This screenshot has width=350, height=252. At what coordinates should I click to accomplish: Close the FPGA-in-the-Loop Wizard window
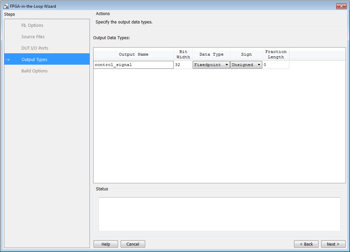point(341,6)
